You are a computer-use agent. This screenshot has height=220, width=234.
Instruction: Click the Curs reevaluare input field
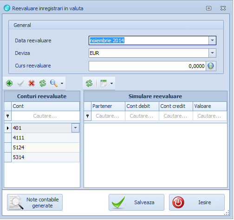click(x=147, y=66)
